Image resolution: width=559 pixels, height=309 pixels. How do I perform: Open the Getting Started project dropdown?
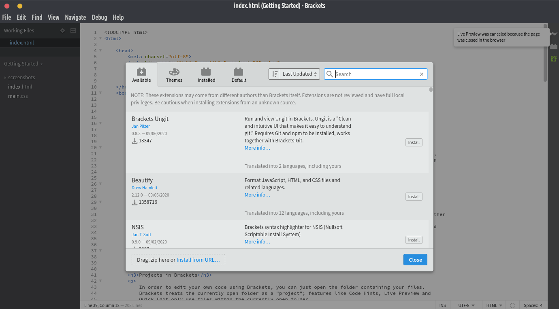23,63
